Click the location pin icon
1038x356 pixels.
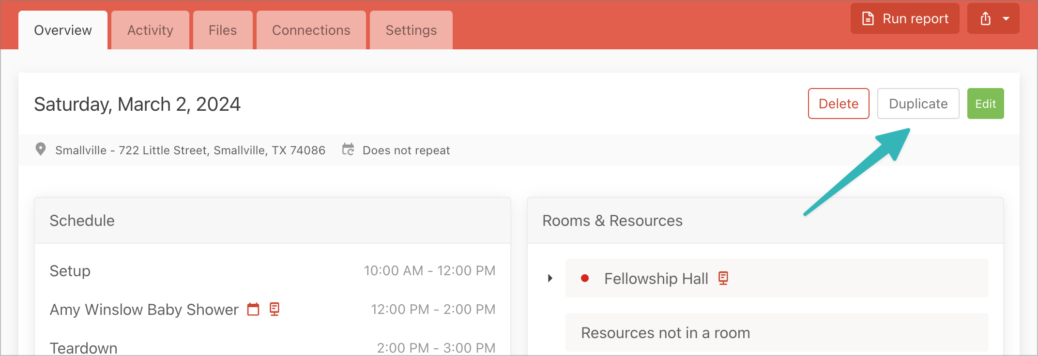tap(41, 149)
